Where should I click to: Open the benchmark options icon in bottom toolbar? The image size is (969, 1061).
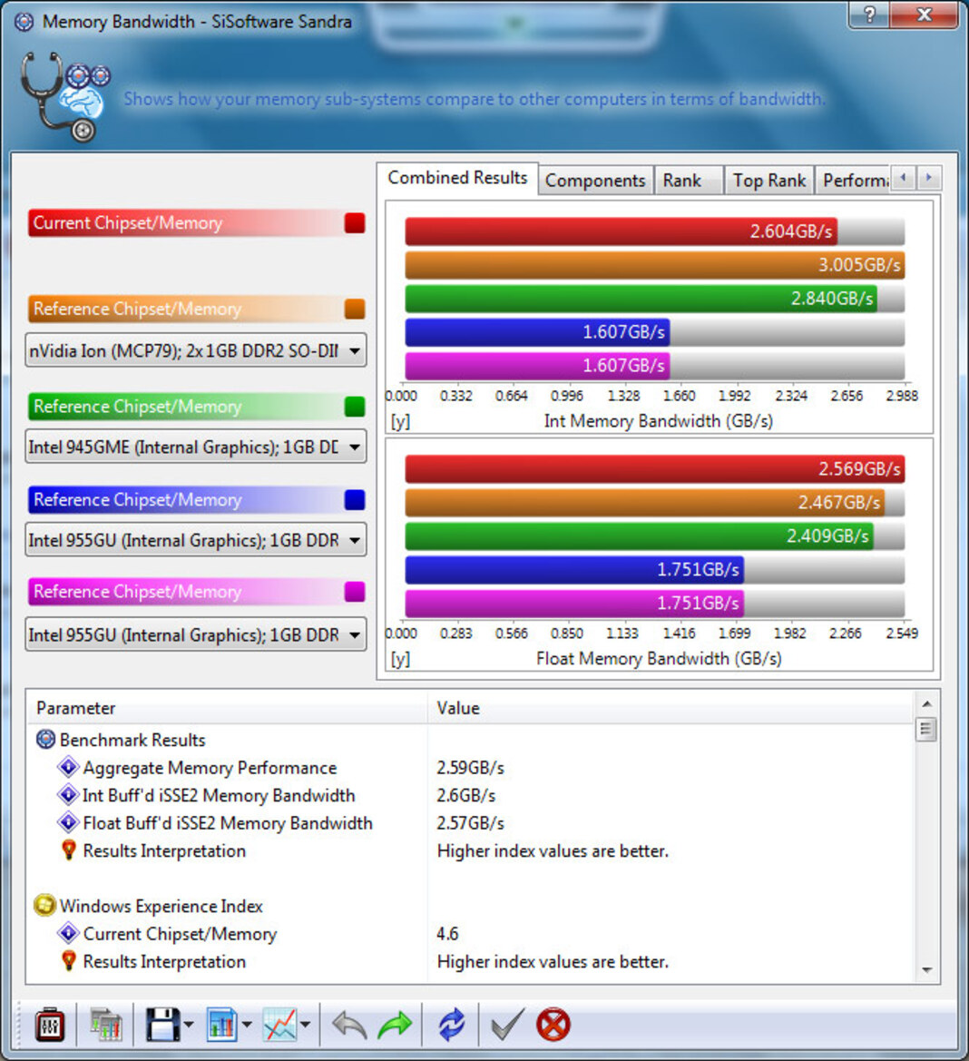pos(50,1025)
